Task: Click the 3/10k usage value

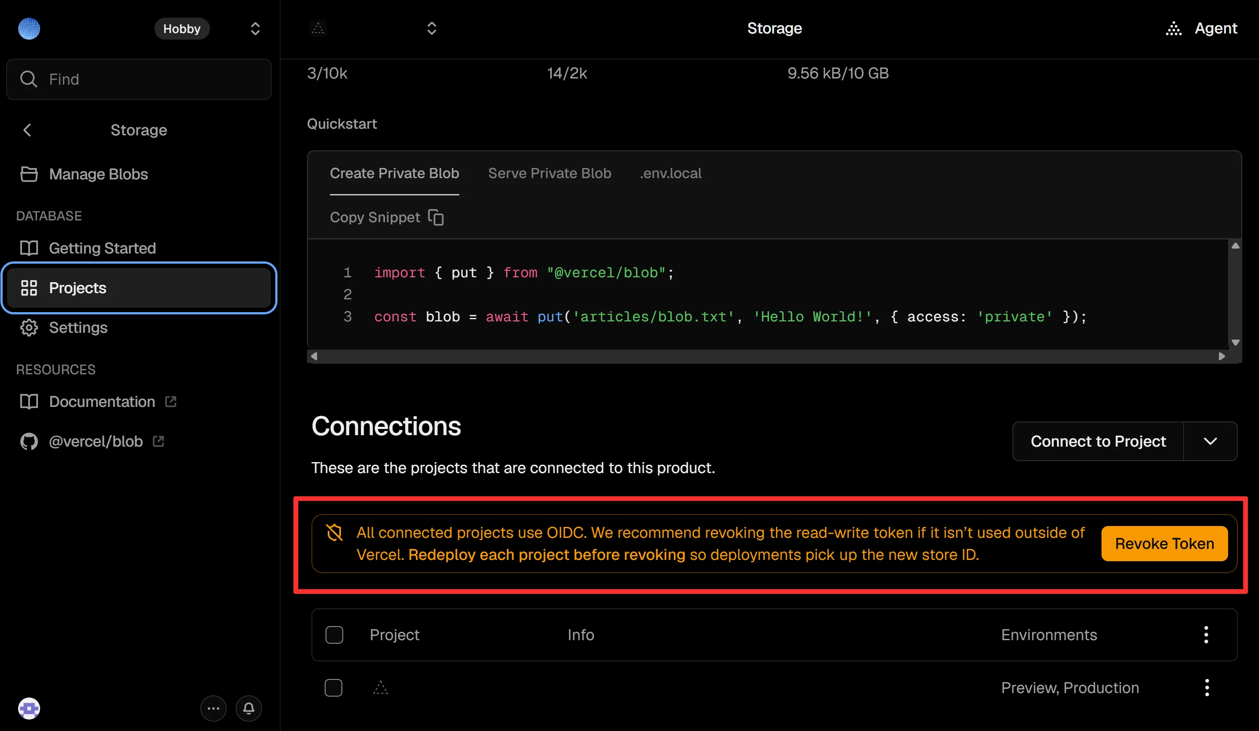Action: coord(327,73)
